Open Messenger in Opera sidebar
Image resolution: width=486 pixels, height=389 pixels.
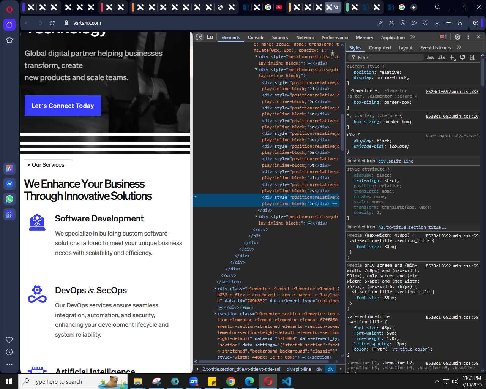(9, 184)
